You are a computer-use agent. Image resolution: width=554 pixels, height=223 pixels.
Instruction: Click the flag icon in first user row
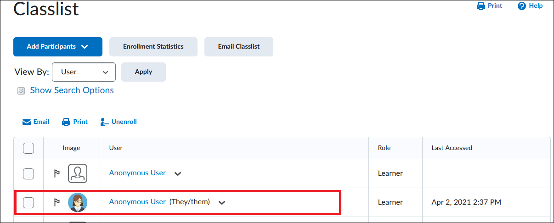57,173
